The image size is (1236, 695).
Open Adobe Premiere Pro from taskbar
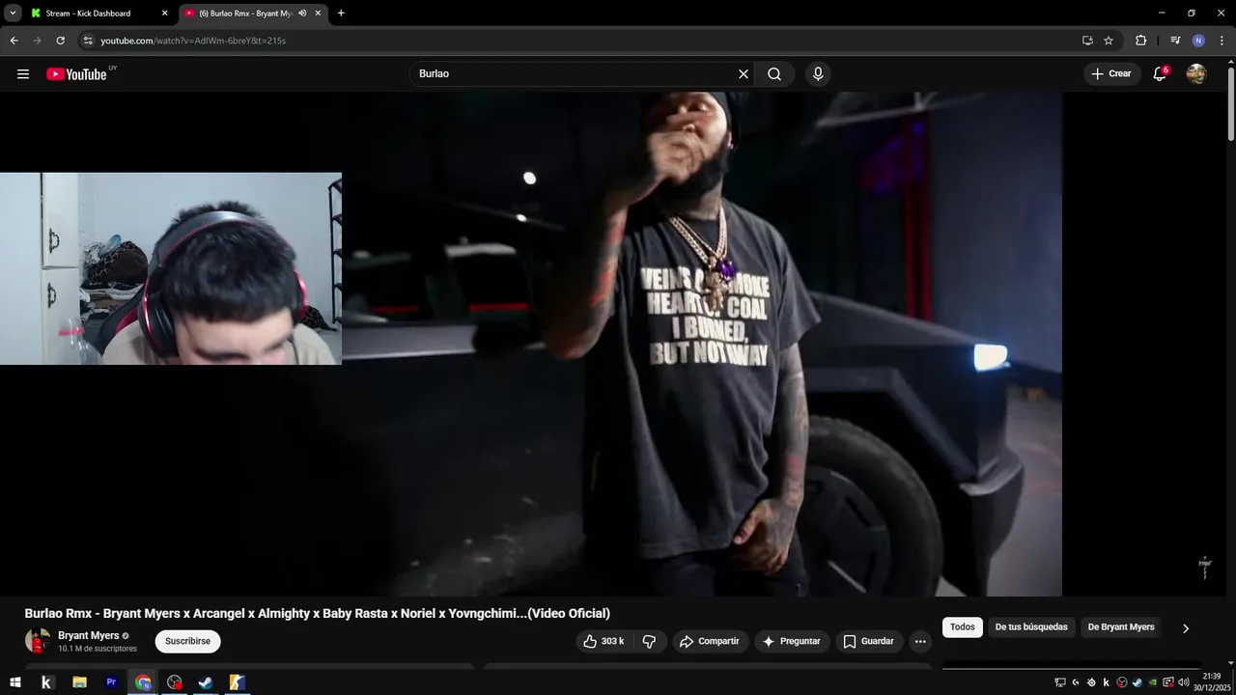click(x=111, y=682)
